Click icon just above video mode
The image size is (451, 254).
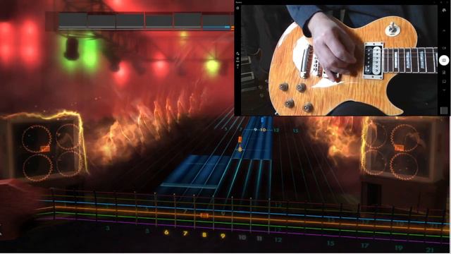pyautogui.click(x=444, y=30)
